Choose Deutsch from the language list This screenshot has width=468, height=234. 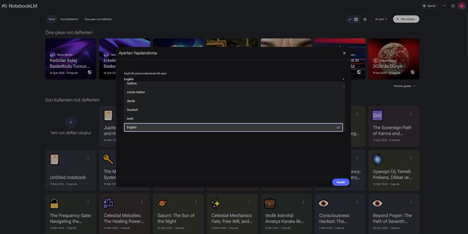point(233,110)
